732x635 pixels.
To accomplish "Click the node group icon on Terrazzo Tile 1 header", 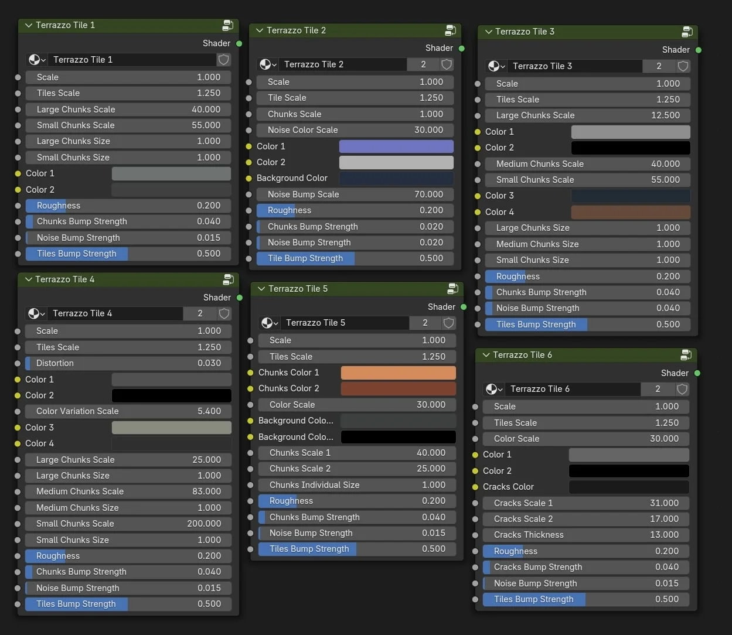I will coord(227,25).
